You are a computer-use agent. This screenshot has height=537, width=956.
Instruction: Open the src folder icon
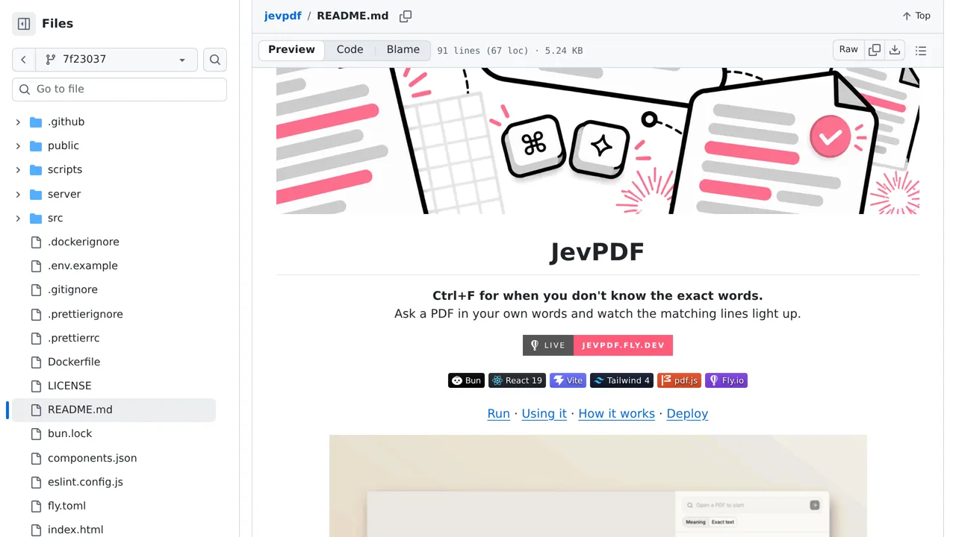coord(36,218)
